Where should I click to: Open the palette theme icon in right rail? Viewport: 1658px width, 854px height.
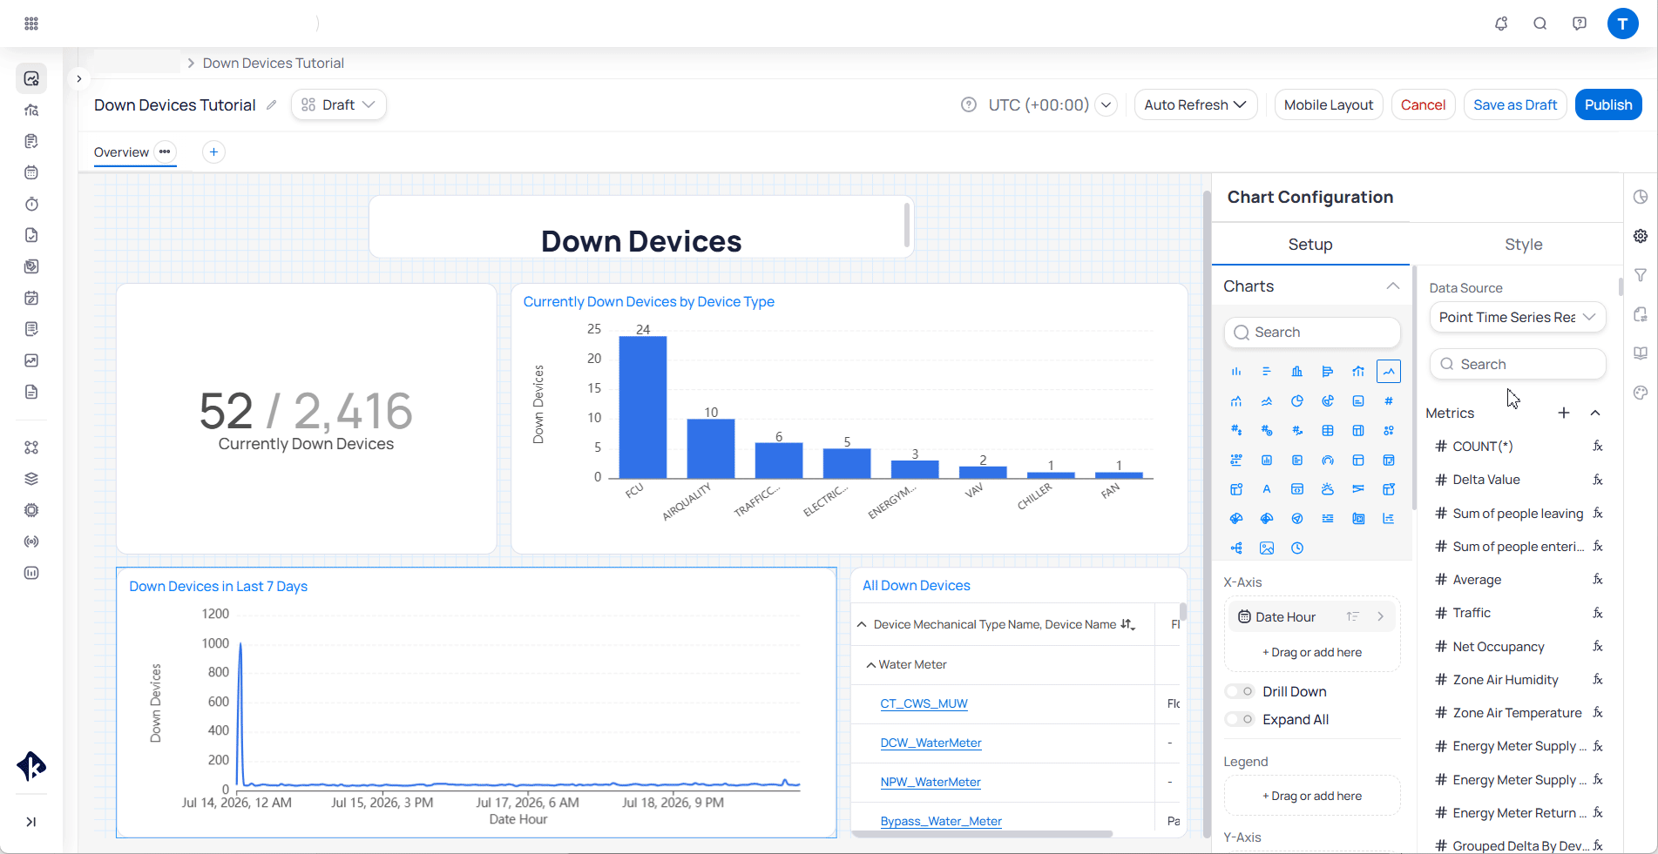tap(1640, 393)
